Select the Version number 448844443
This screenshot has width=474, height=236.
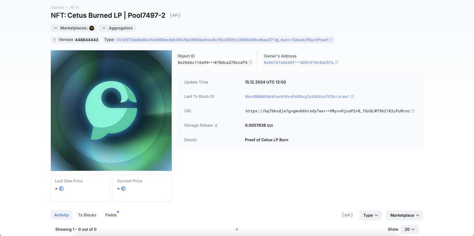point(87,40)
